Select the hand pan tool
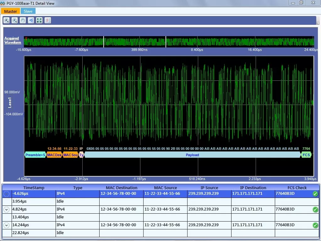This screenshot has height=241, width=321. [23, 20]
